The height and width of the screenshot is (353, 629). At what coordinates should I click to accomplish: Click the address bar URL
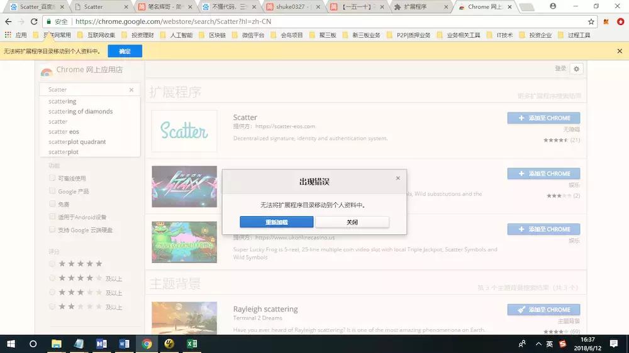173,21
